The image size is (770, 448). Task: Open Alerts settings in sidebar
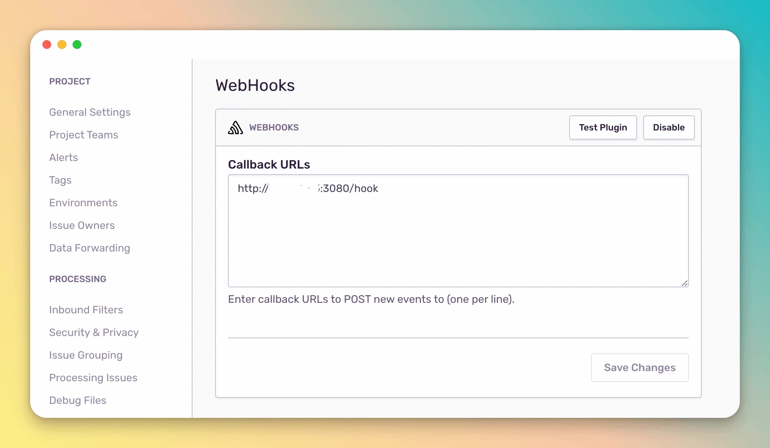click(63, 158)
